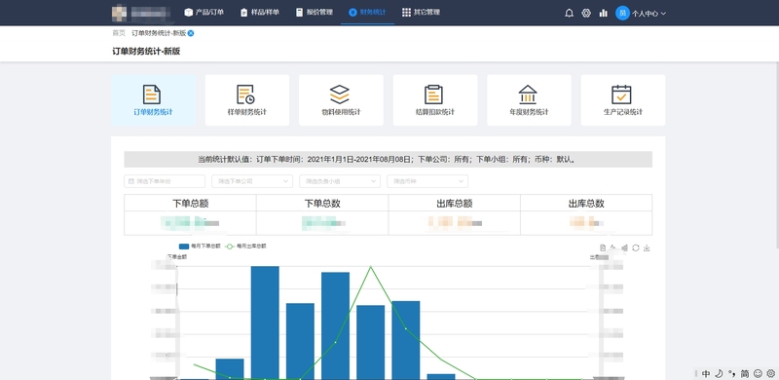Open the 筛选负责小组 dropdown
779x380 pixels.
click(340, 181)
